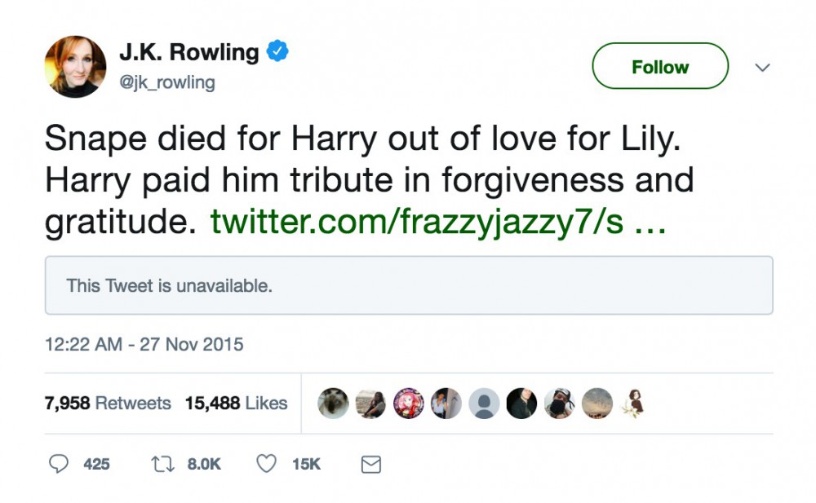Like the tweet with the heart icon
The width and height of the screenshot is (816, 503).
point(266,464)
